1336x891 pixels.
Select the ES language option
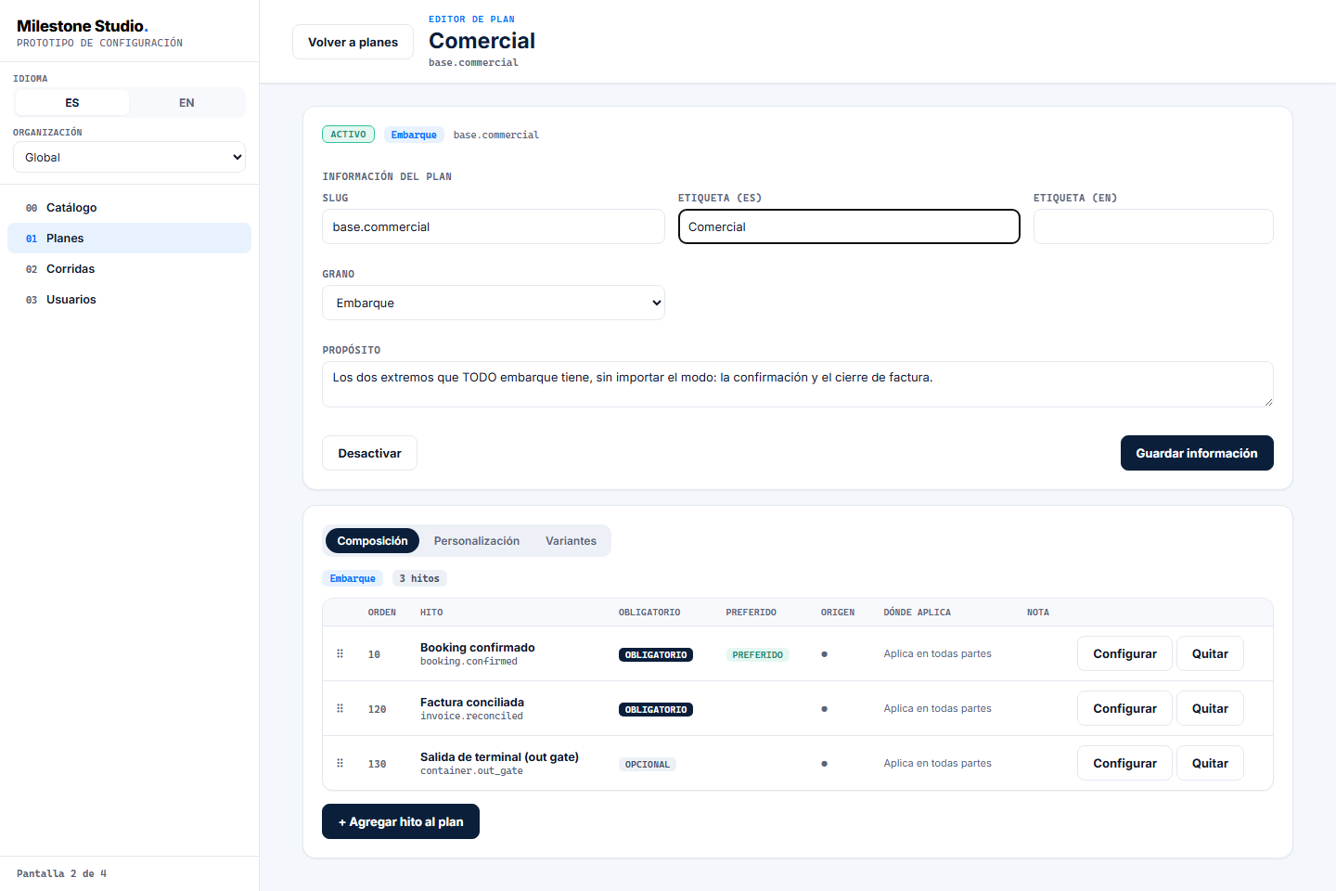click(72, 102)
